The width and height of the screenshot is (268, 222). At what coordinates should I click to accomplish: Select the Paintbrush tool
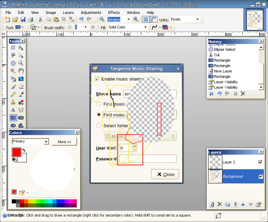click(x=13, y=86)
